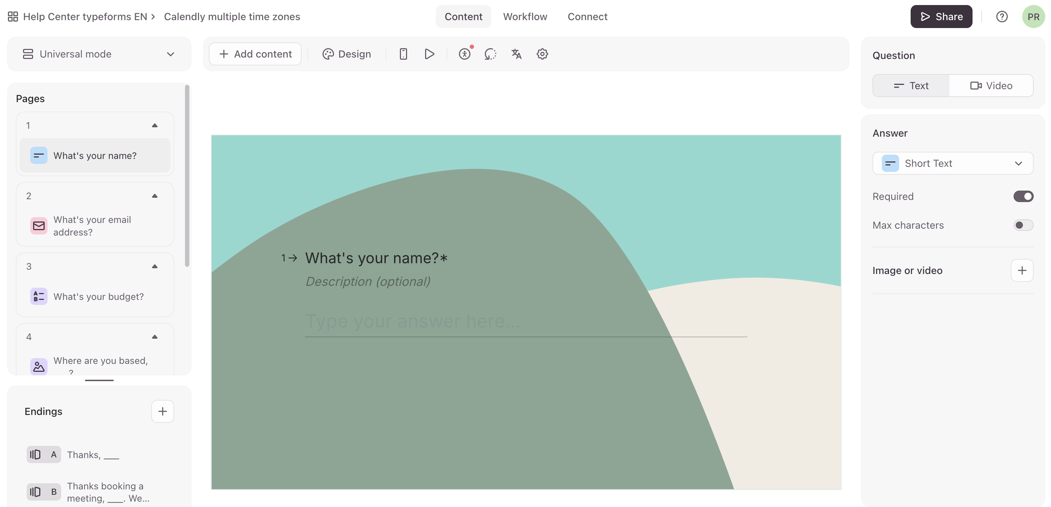
Task: Open the Short Text answer type dropdown
Action: tap(952, 164)
